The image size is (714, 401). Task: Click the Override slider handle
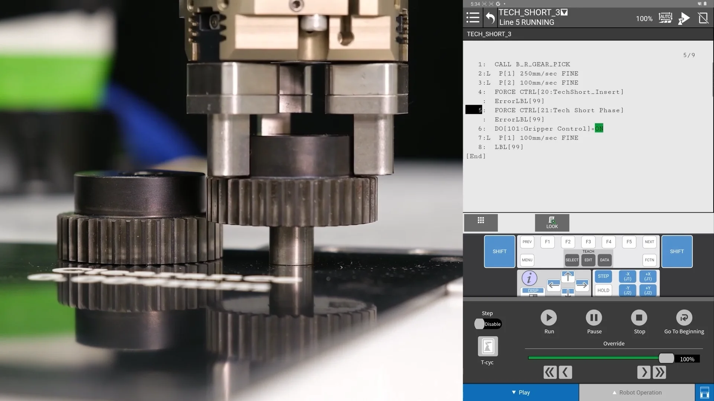(666, 358)
